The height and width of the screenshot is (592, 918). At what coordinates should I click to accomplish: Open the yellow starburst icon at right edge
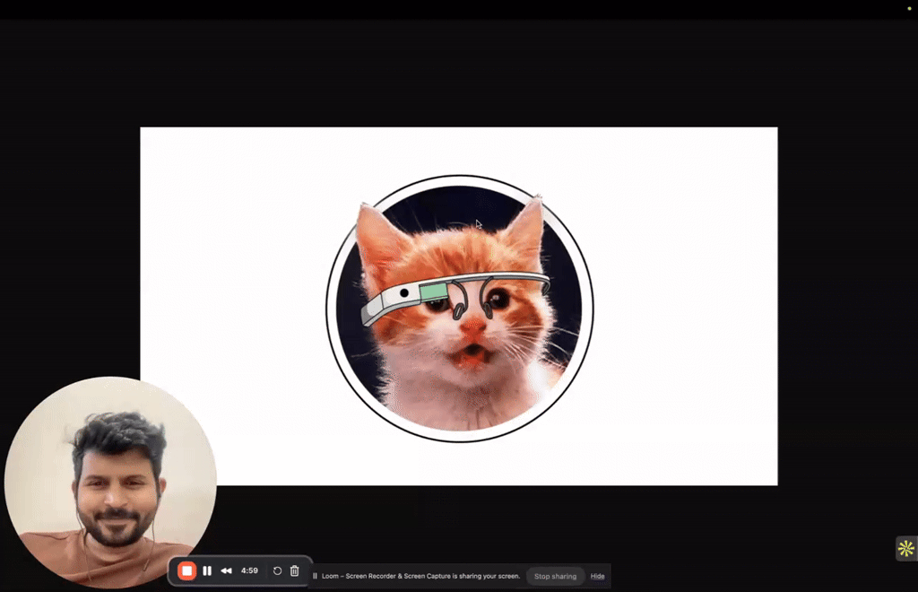click(x=906, y=549)
